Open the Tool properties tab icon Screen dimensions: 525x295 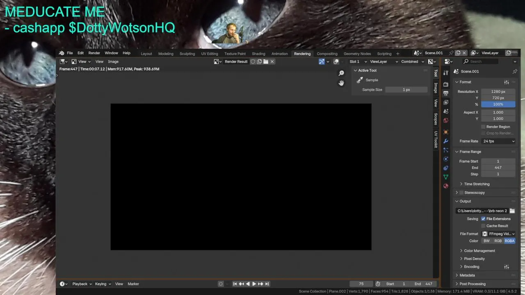[x=446, y=73]
